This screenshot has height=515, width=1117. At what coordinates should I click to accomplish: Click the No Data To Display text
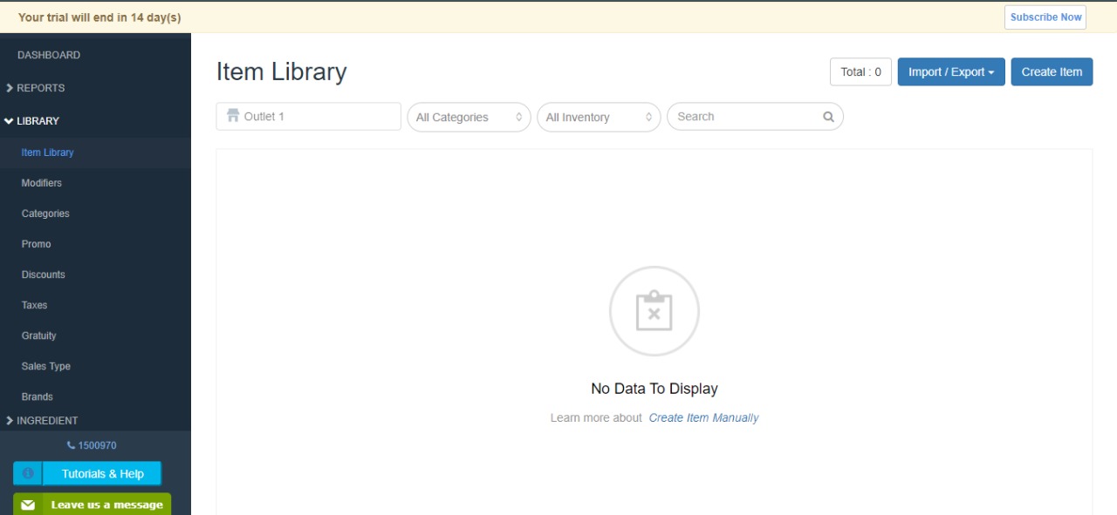pos(654,389)
